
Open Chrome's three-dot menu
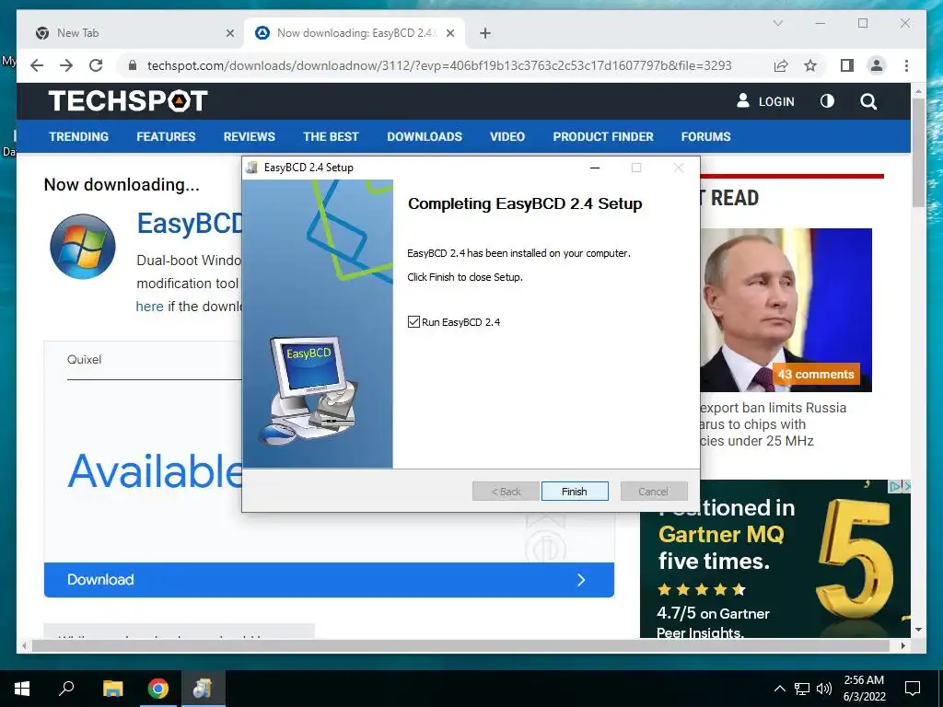pos(906,65)
